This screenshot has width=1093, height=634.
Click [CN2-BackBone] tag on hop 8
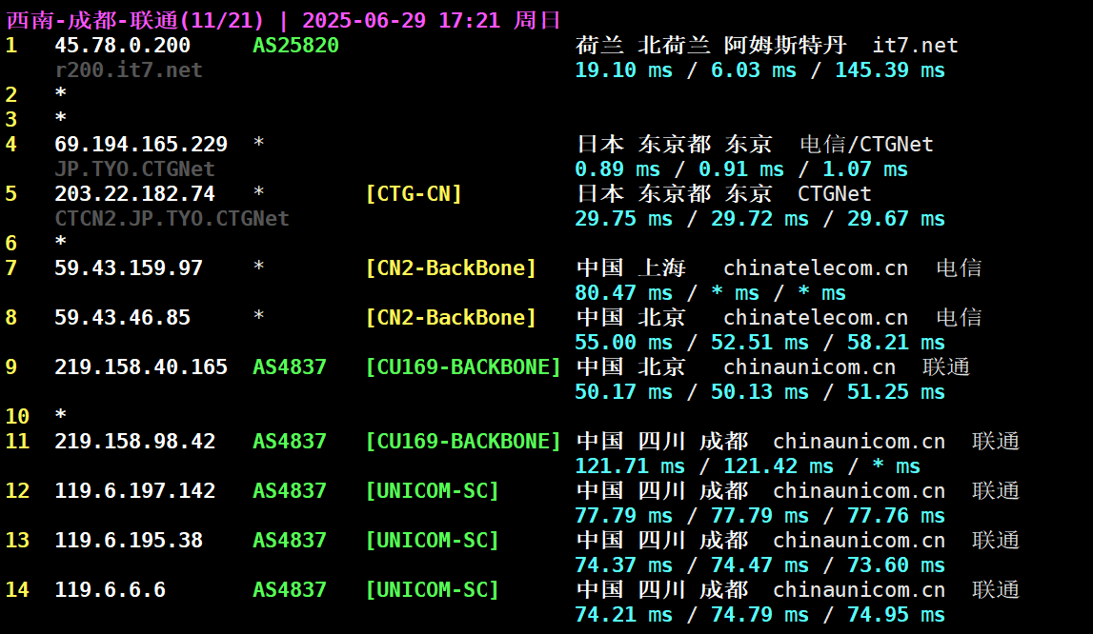(x=451, y=317)
